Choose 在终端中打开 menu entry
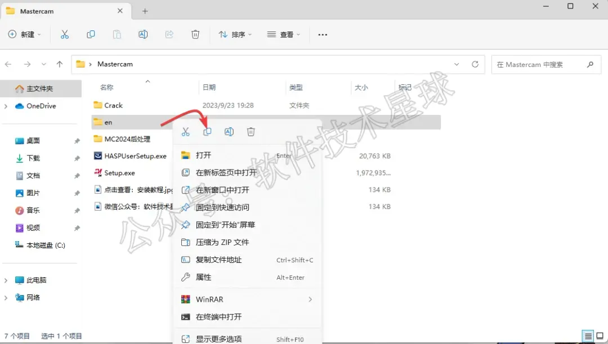608x344 pixels. 247,317
